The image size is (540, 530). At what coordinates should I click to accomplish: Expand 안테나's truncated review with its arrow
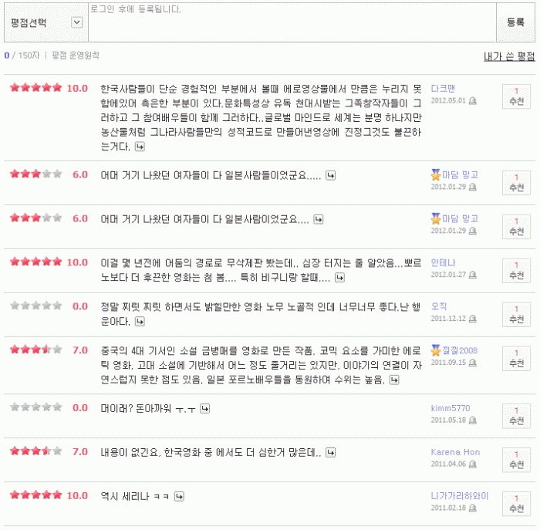coord(339,277)
